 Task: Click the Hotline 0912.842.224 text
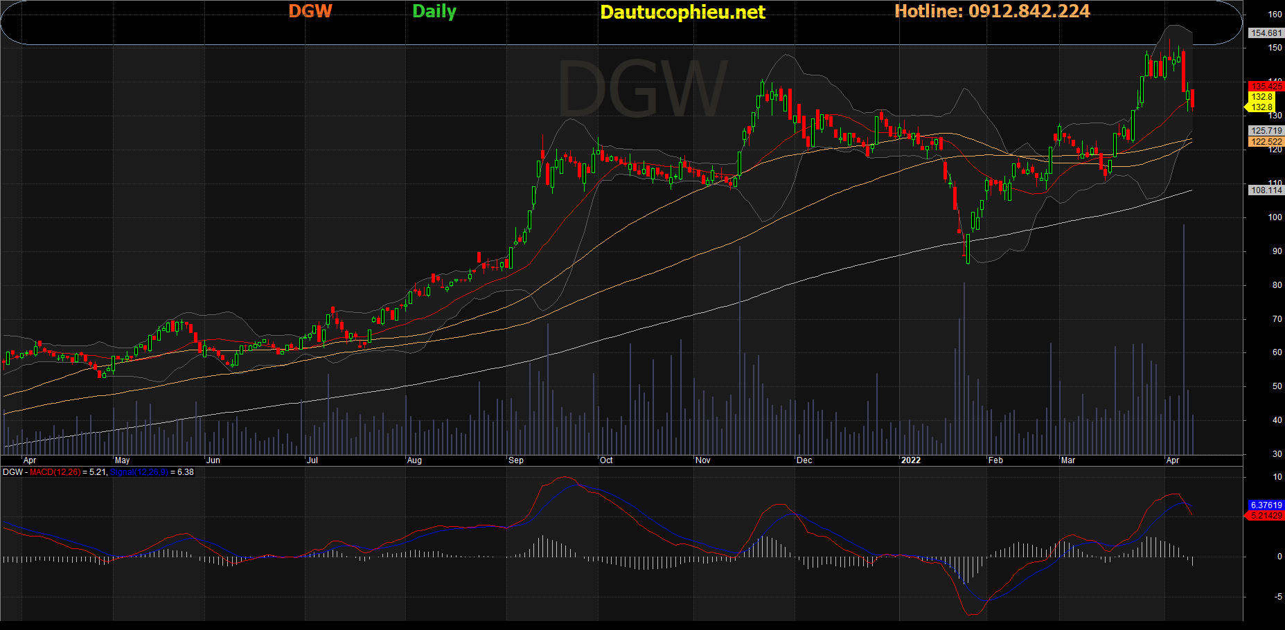coord(992,12)
